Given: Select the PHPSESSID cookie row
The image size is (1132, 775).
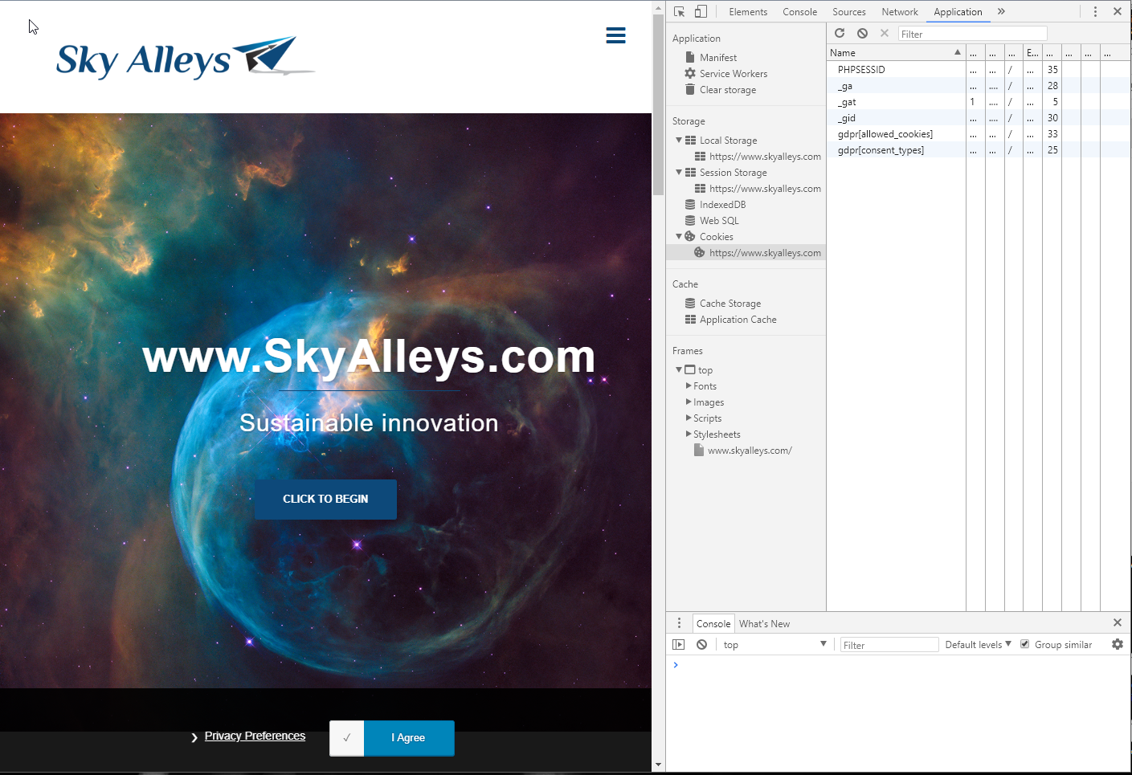Looking at the screenshot, I should (979, 69).
